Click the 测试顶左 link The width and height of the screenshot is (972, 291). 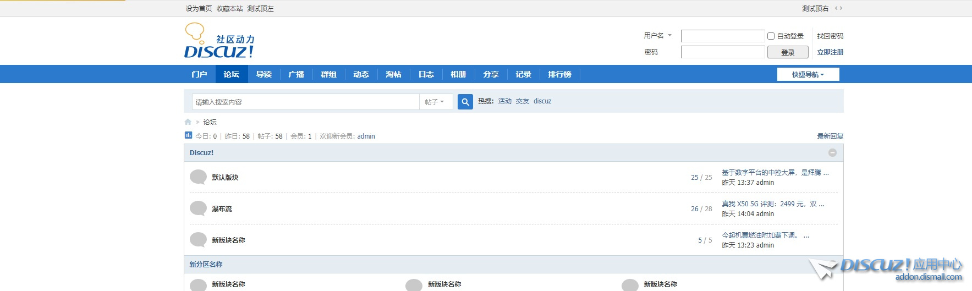coord(260,9)
